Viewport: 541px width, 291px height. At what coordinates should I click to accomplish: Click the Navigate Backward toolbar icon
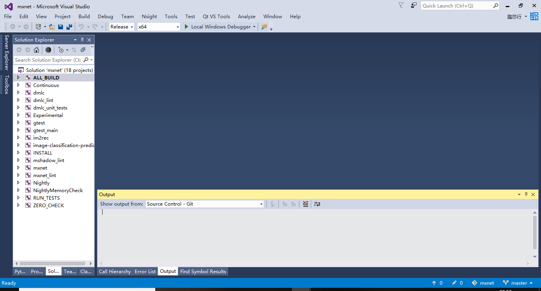13,27
